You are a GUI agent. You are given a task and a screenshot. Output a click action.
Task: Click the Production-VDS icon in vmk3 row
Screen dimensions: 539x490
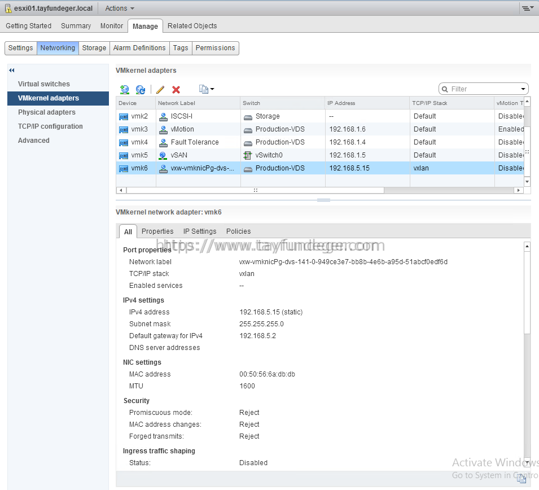tap(248, 130)
